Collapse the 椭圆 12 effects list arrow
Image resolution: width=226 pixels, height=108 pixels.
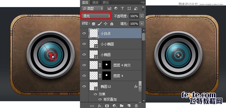(140, 87)
